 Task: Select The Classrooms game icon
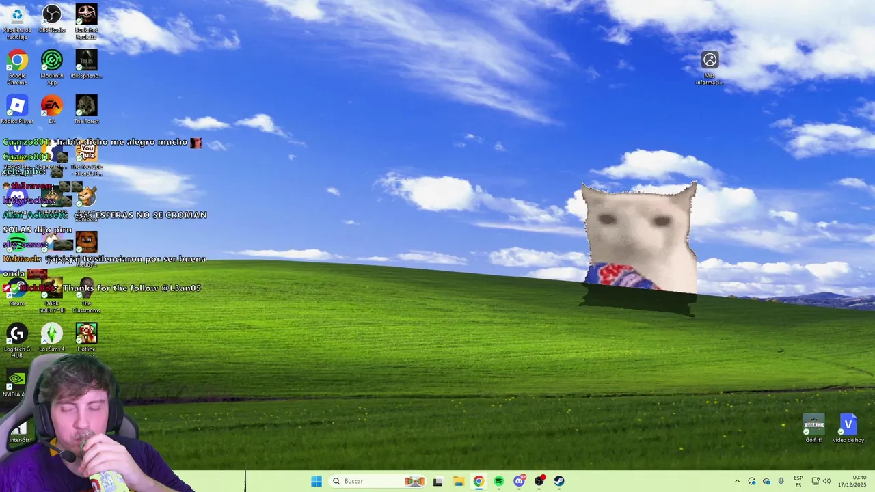(x=86, y=295)
